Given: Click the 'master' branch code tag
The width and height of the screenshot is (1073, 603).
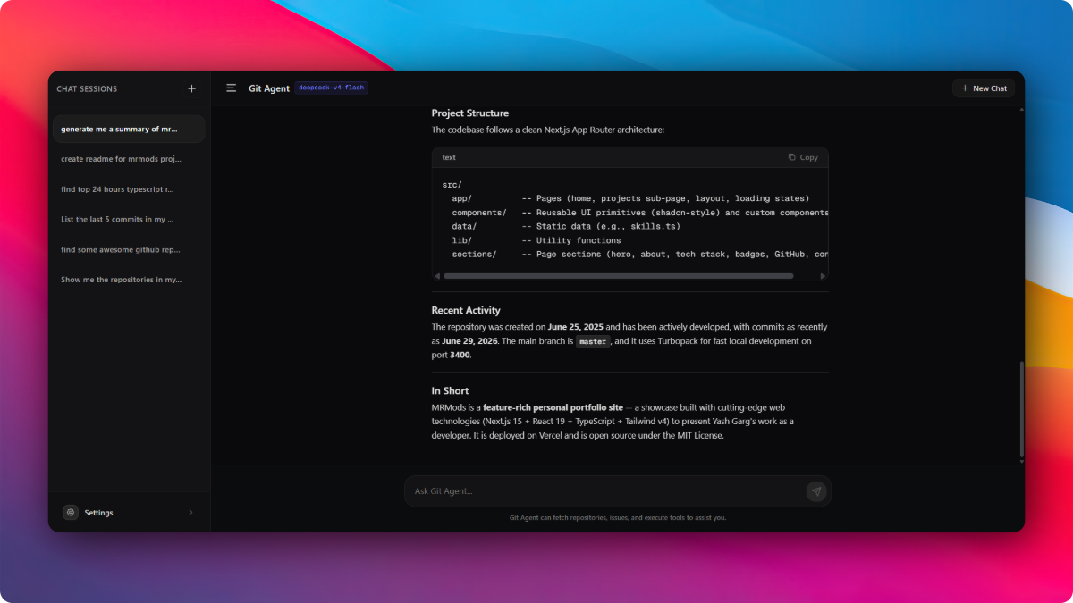Looking at the screenshot, I should coord(593,341).
